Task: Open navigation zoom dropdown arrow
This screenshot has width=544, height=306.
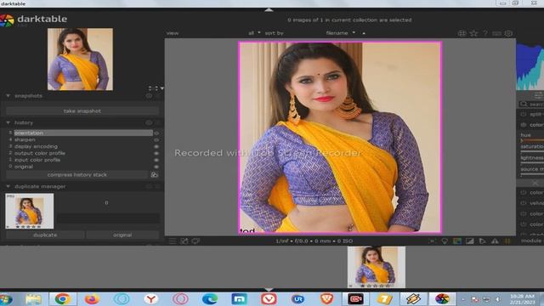Action: (x=162, y=88)
